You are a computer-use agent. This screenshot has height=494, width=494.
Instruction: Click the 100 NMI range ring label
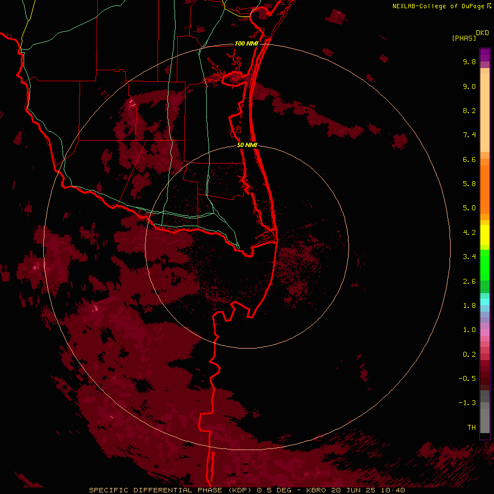246,43
